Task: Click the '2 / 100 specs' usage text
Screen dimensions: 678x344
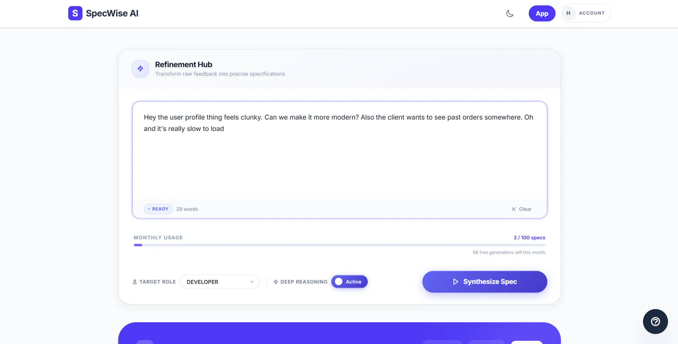Action: point(529,238)
